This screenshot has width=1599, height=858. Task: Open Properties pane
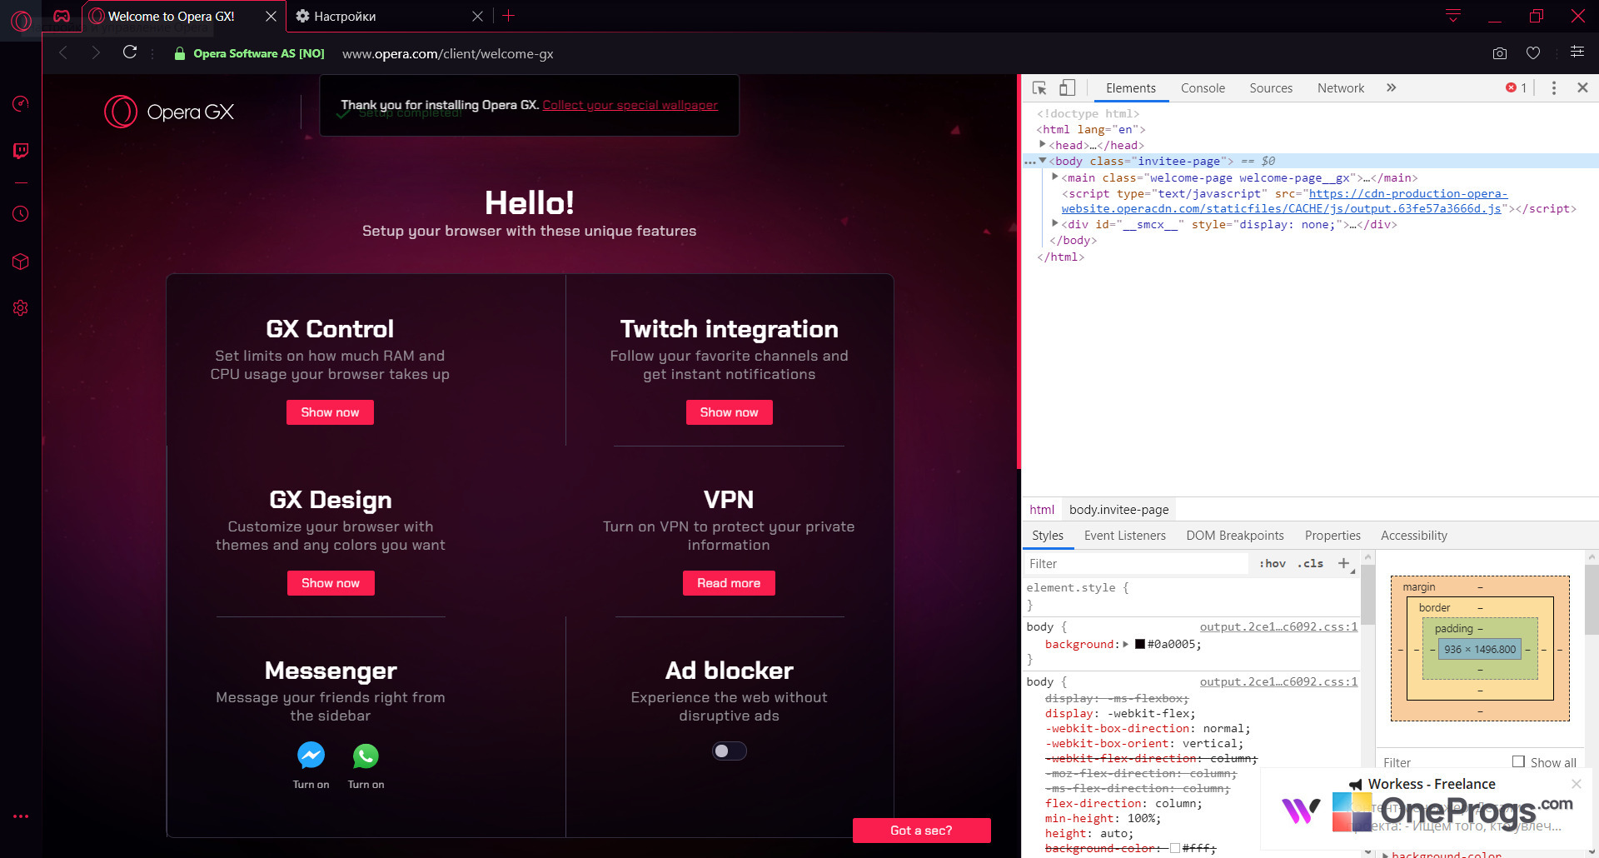click(x=1332, y=536)
